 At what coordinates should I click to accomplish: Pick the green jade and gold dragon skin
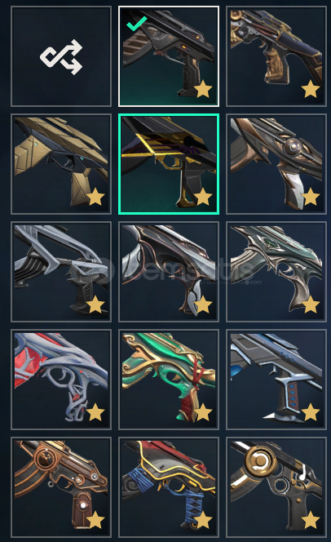point(169,380)
